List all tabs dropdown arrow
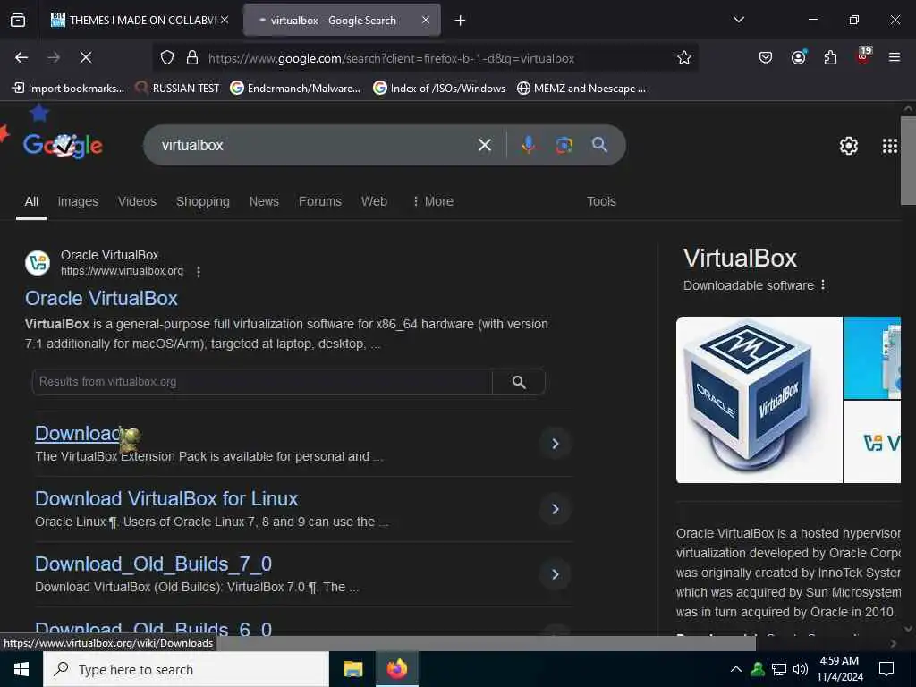This screenshot has width=916, height=687. (738, 20)
